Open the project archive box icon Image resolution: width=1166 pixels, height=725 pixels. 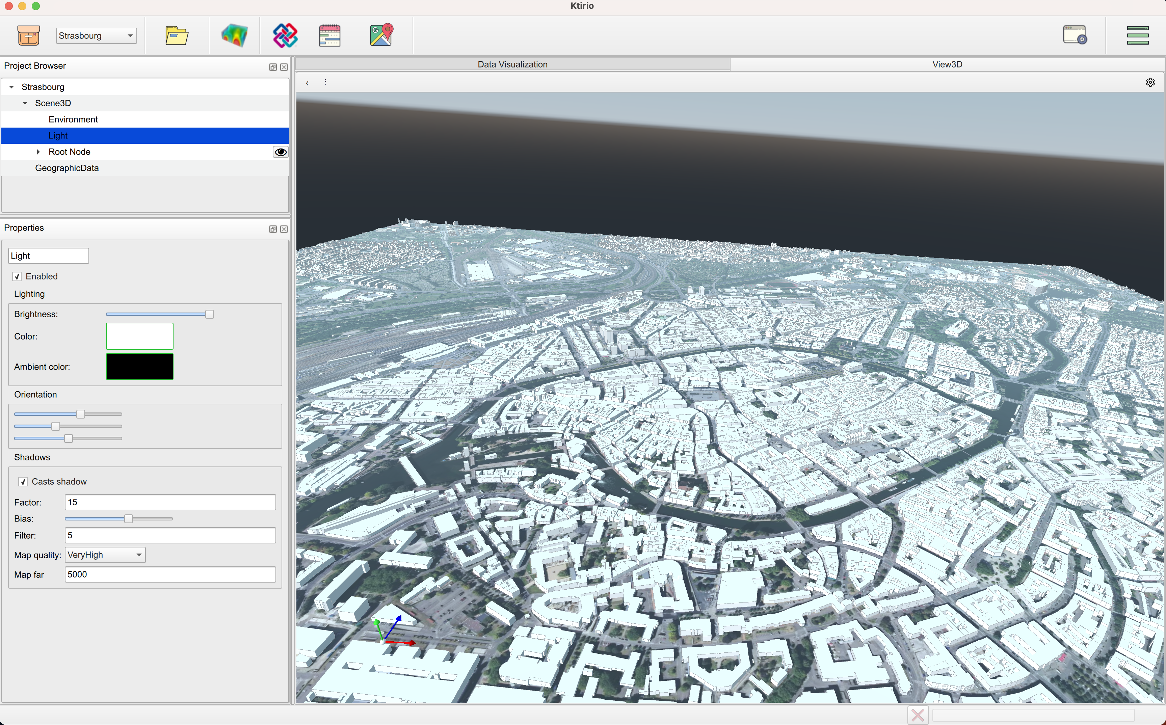click(29, 35)
